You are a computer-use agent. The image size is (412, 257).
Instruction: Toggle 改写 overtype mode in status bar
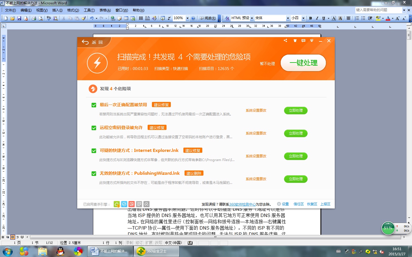(x=159, y=243)
